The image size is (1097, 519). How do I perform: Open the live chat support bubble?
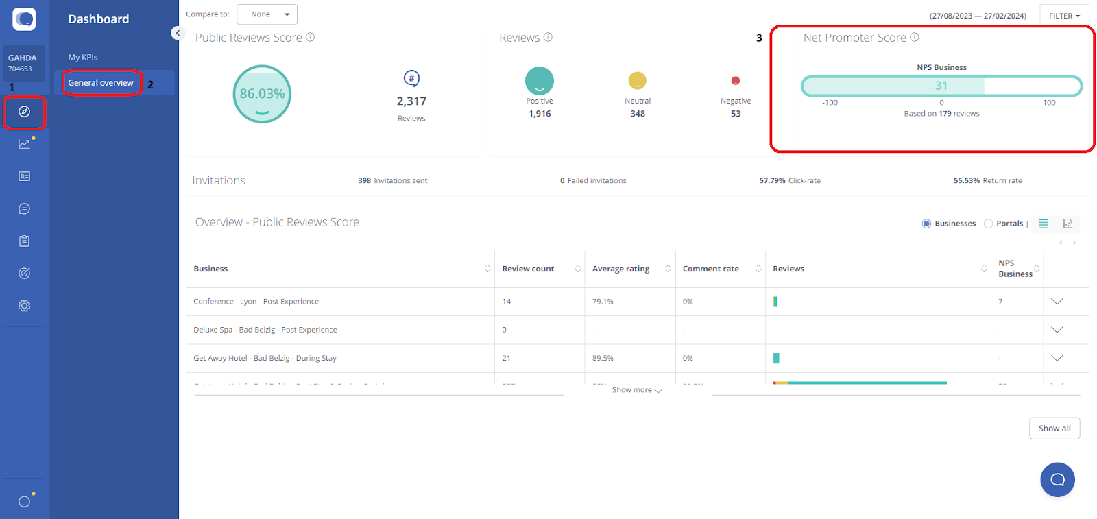tap(1057, 480)
